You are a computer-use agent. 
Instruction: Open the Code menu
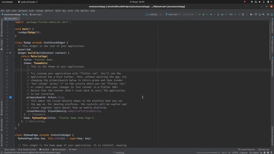tap(31, 11)
